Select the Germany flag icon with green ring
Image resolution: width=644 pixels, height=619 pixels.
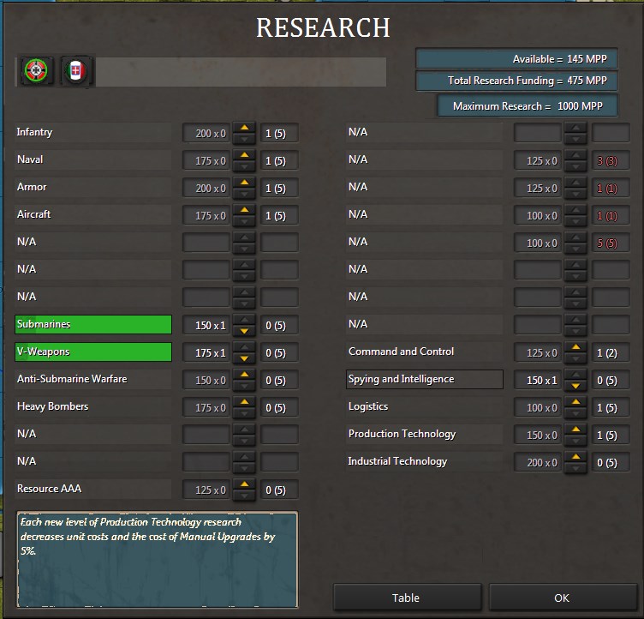(36, 70)
